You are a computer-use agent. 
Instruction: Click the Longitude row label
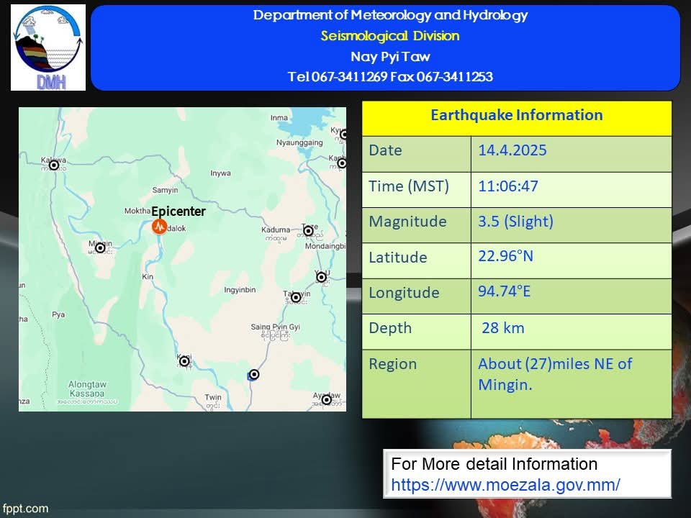(404, 293)
